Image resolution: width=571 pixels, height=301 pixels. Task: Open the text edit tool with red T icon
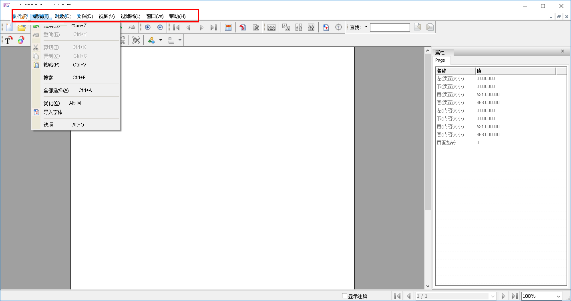(x=326, y=27)
